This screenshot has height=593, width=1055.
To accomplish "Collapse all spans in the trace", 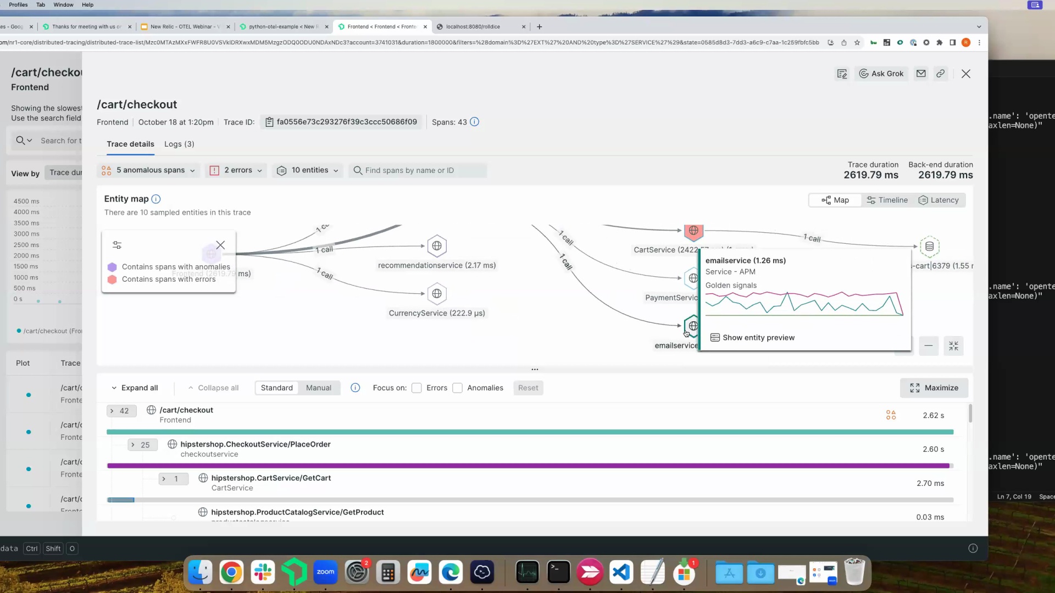I will [x=213, y=388].
